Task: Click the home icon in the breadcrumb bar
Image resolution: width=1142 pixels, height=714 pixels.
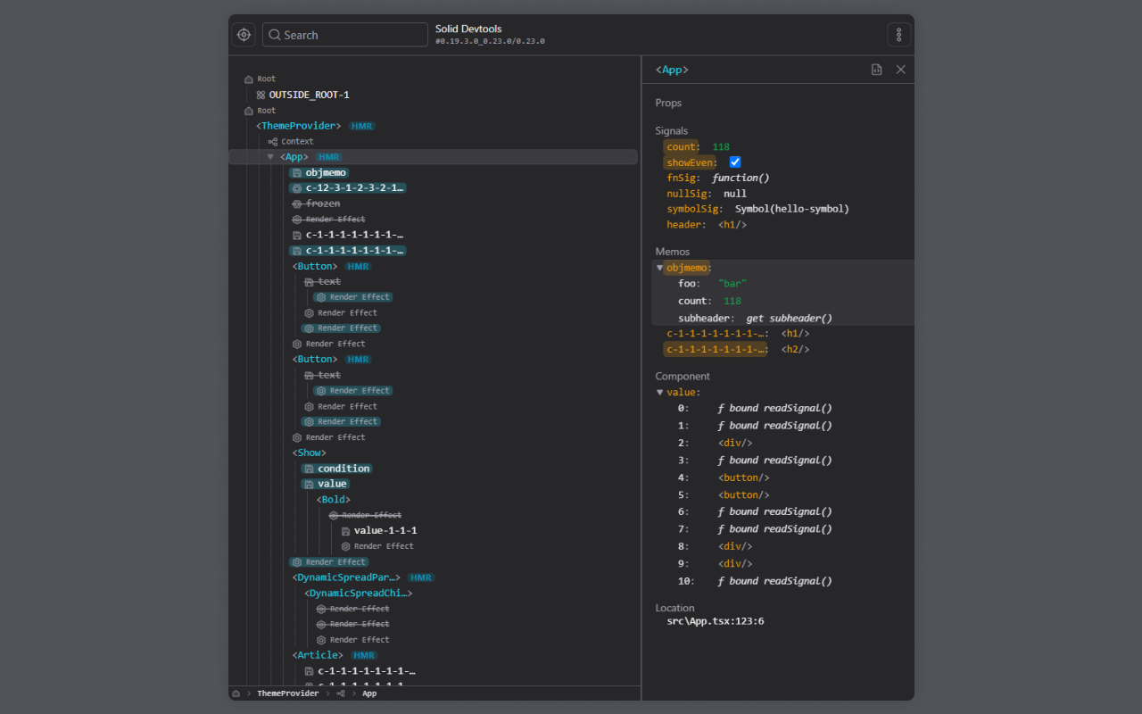Action: [235, 693]
